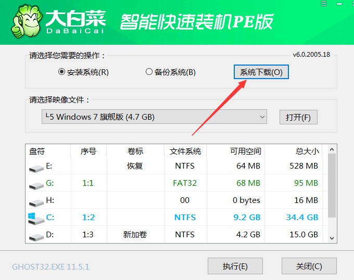Click the 文件系统 column header
This screenshot has height=280, width=354.
[x=185, y=151]
